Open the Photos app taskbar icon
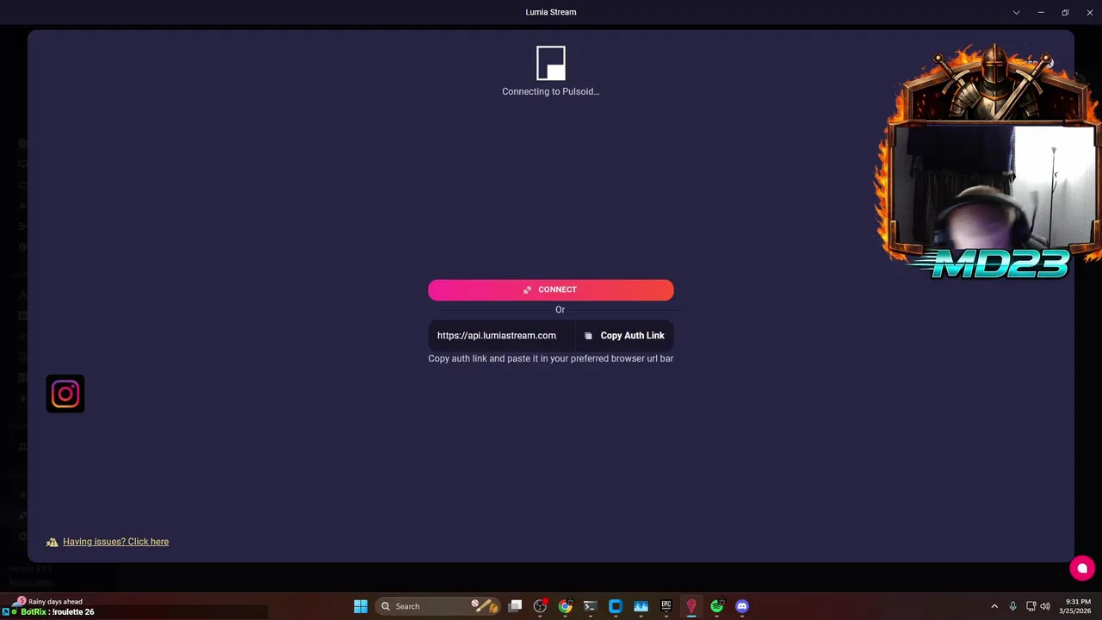This screenshot has height=620, width=1102. click(641, 606)
